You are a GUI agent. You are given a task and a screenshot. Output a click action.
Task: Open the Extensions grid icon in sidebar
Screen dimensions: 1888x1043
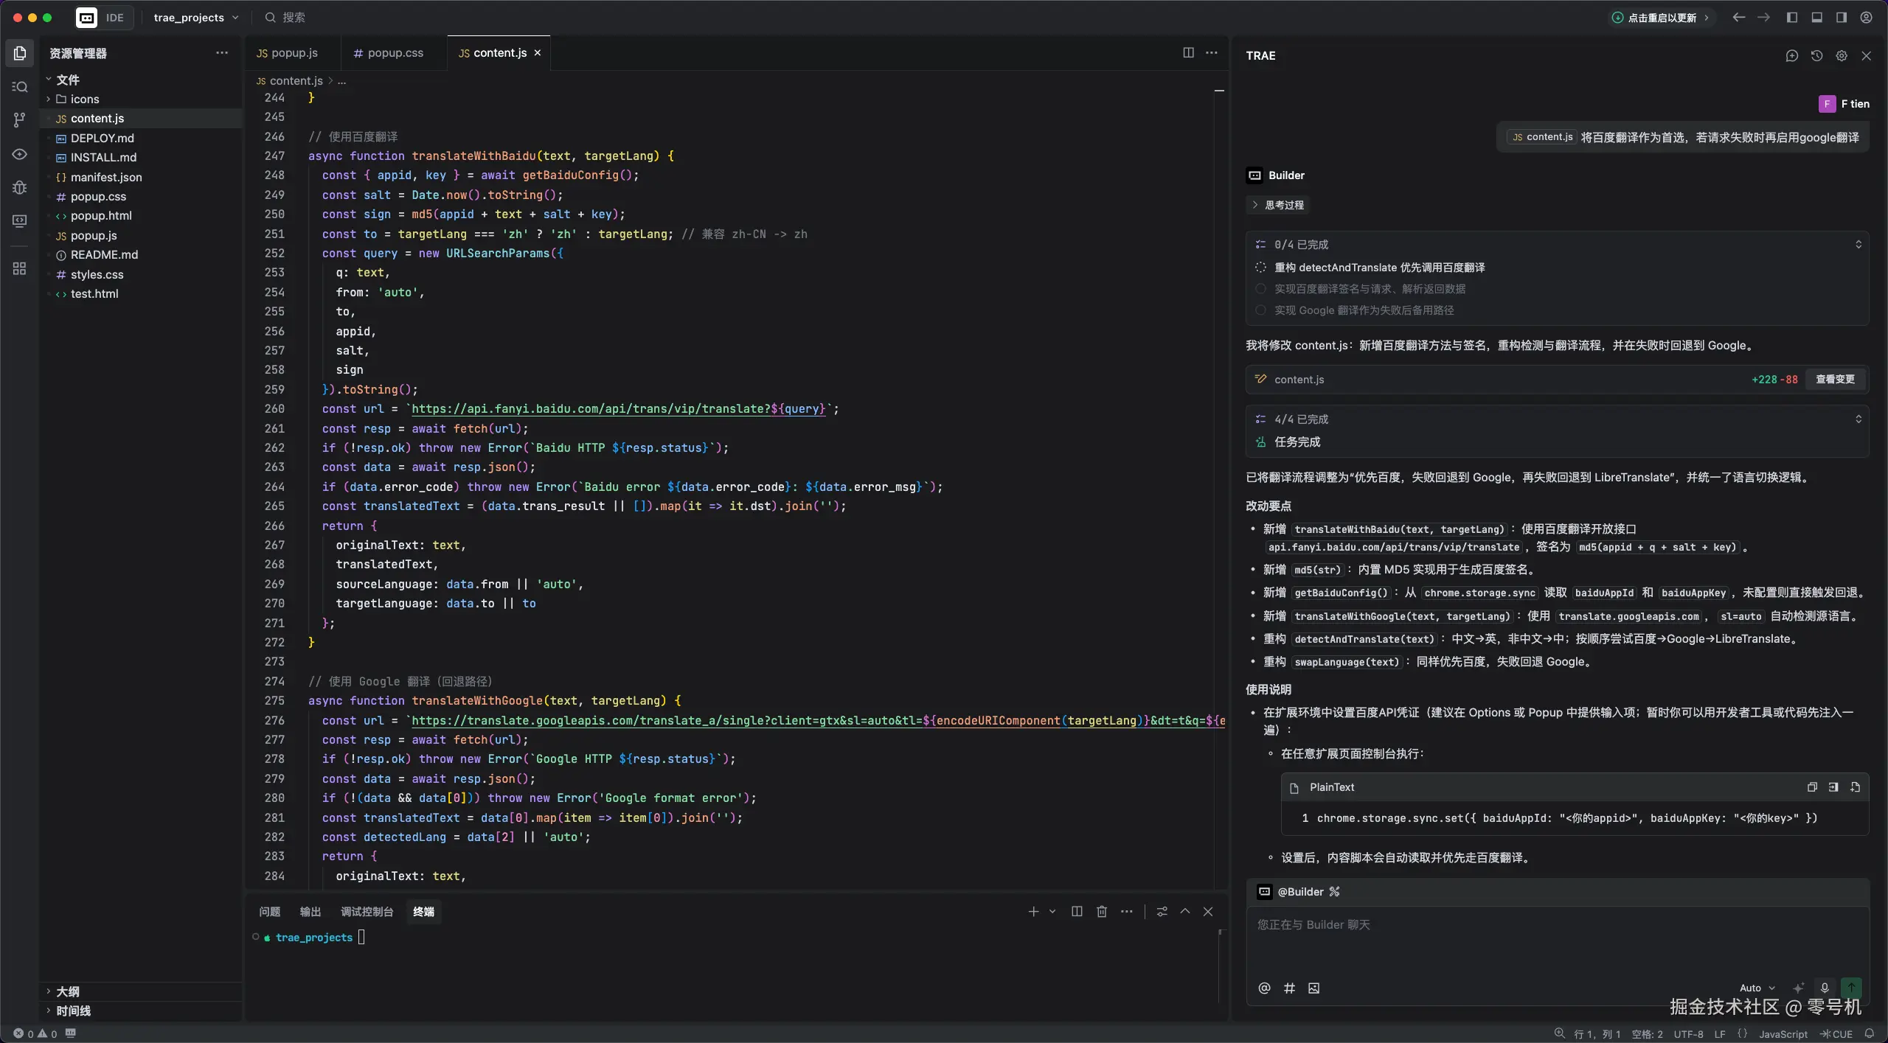click(20, 268)
